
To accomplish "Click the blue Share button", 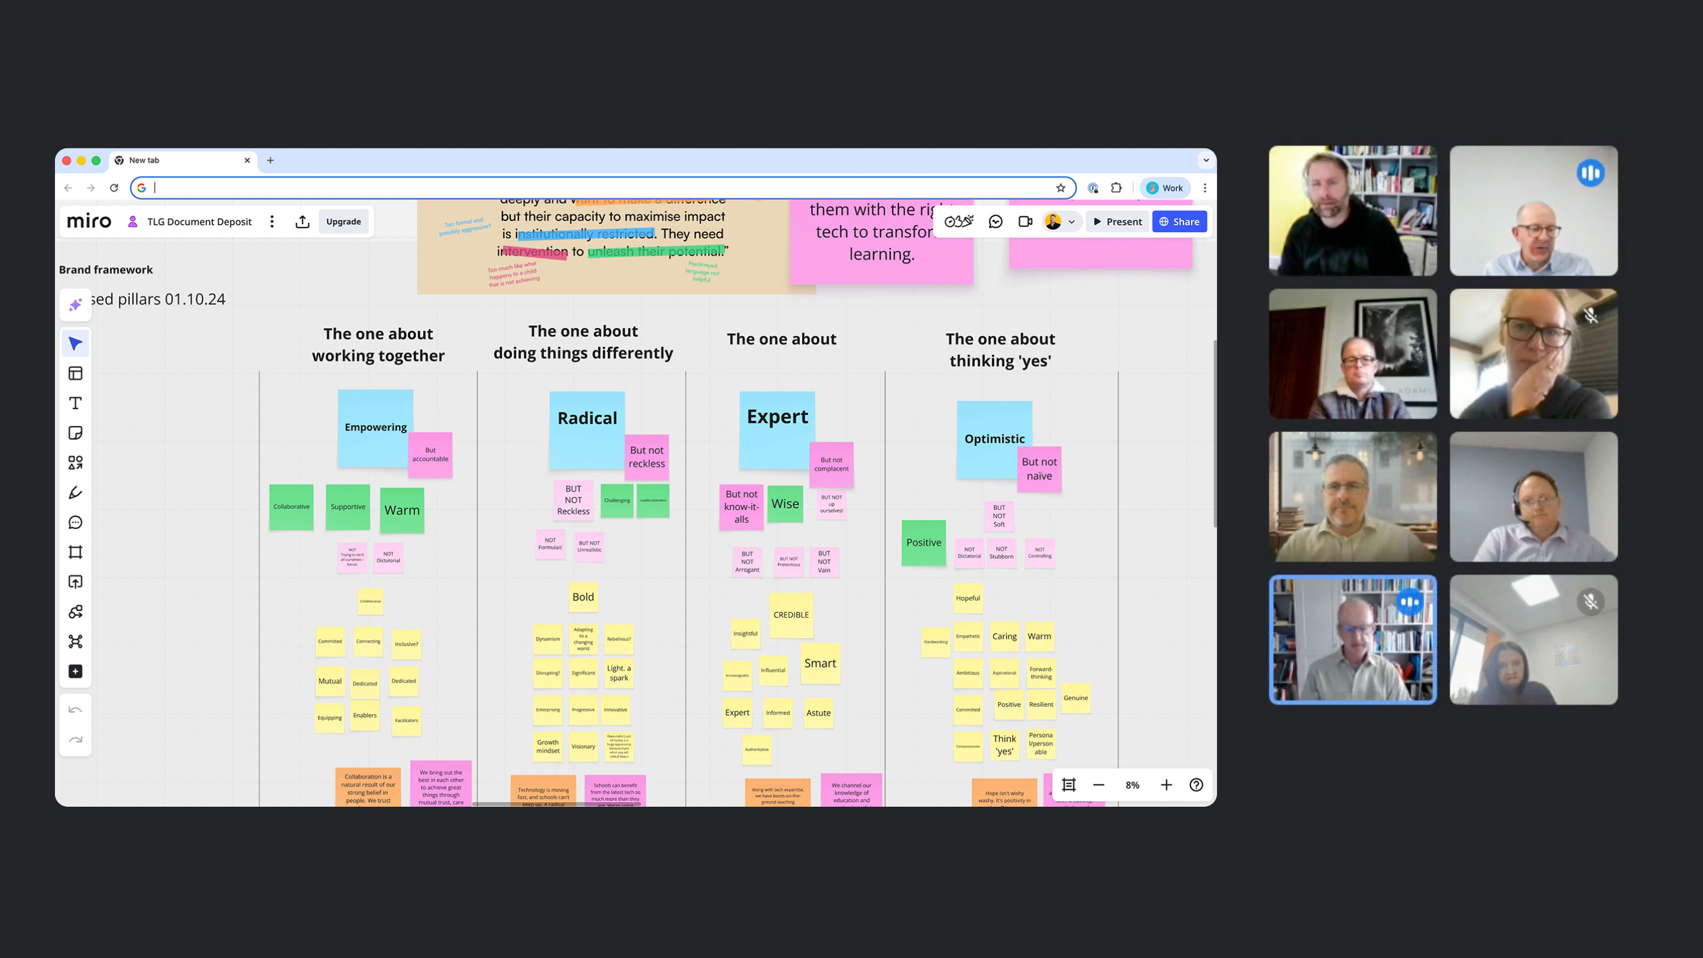I will tap(1179, 222).
